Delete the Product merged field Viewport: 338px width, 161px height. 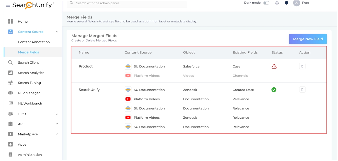[302, 66]
